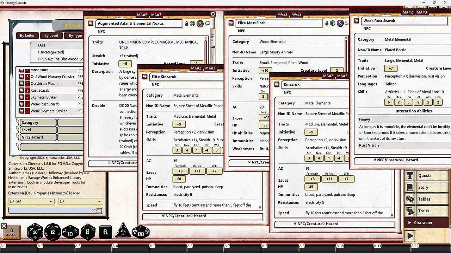Screen dimensions: 451x253
Task: Click Elite Kinzaruk Initiative +9 box
Action: click(x=179, y=124)
